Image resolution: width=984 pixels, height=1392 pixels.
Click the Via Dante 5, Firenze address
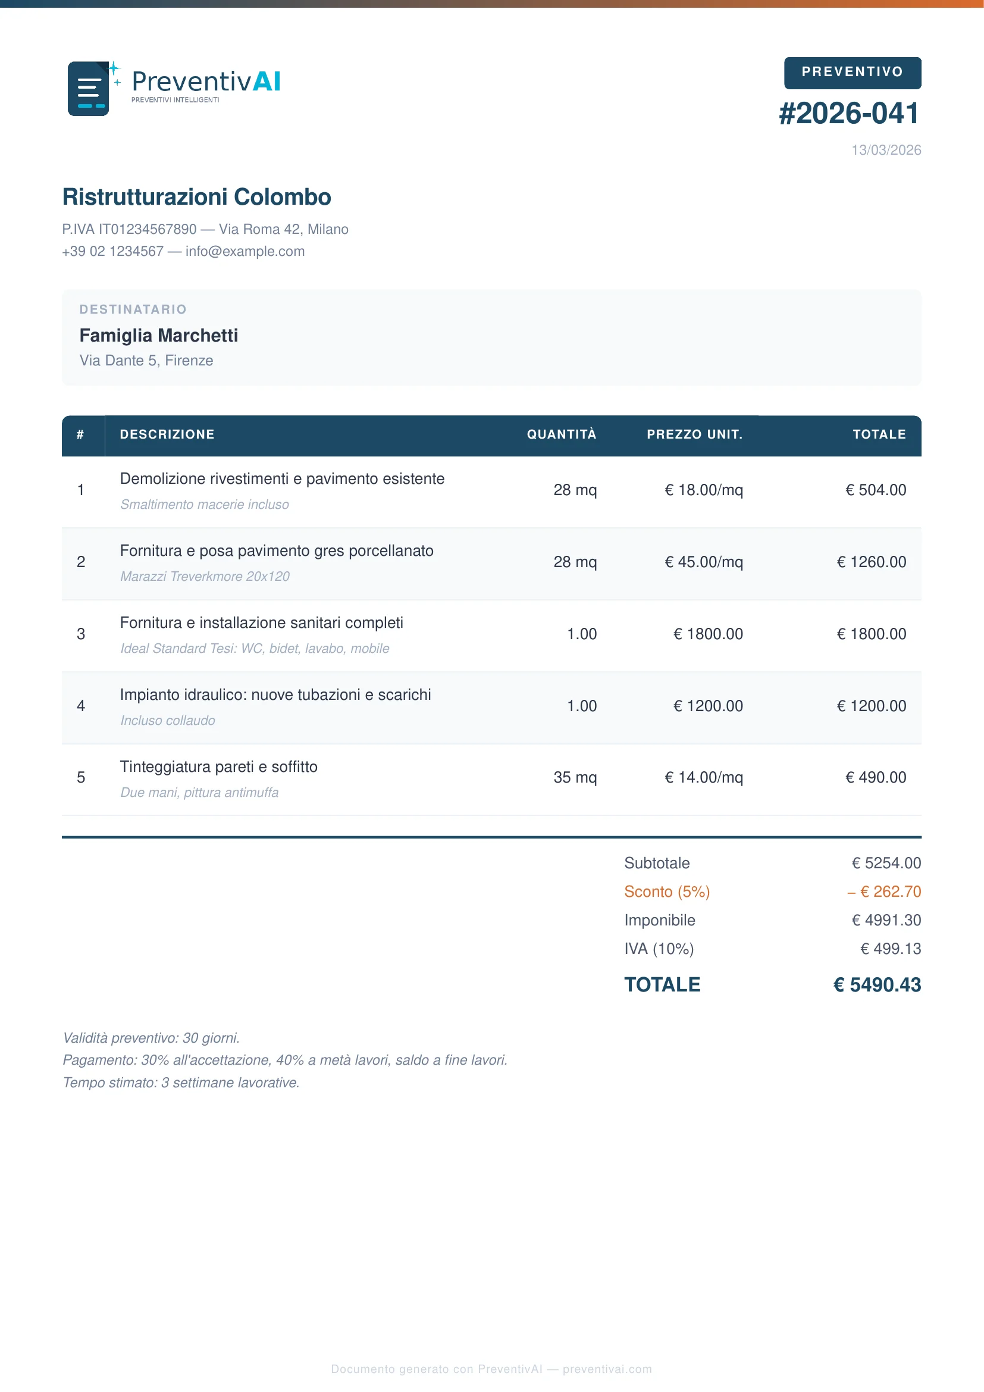pyautogui.click(x=146, y=361)
